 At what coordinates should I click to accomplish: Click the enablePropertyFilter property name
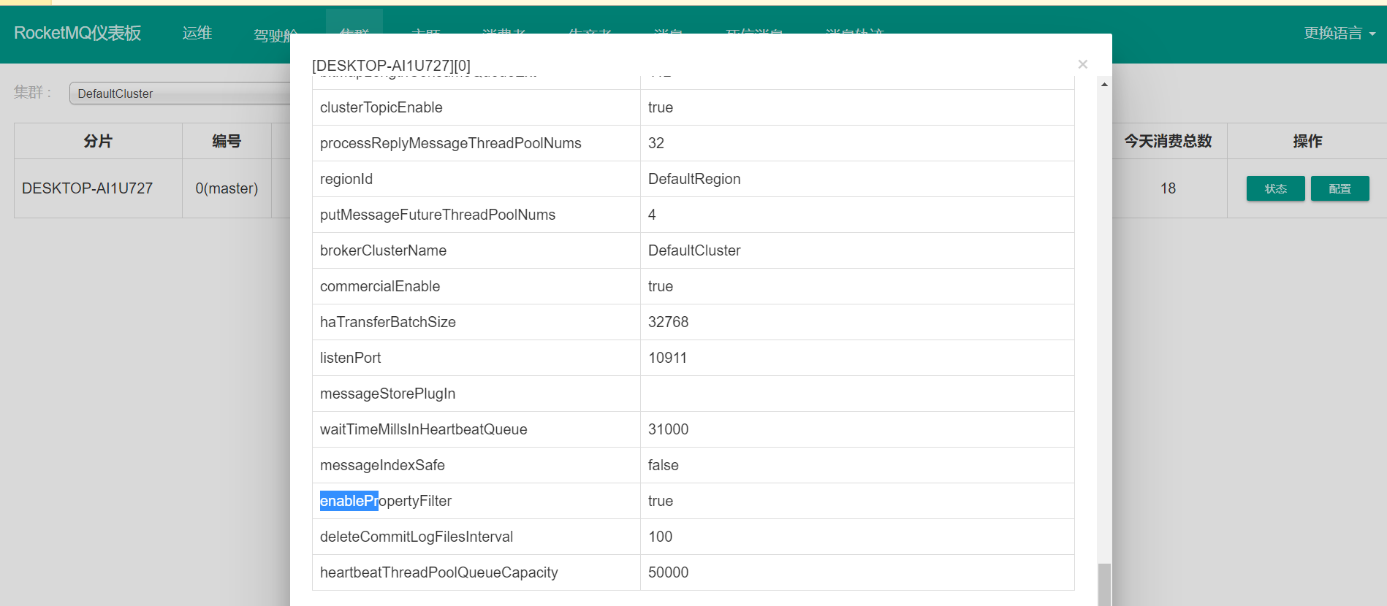coord(386,501)
